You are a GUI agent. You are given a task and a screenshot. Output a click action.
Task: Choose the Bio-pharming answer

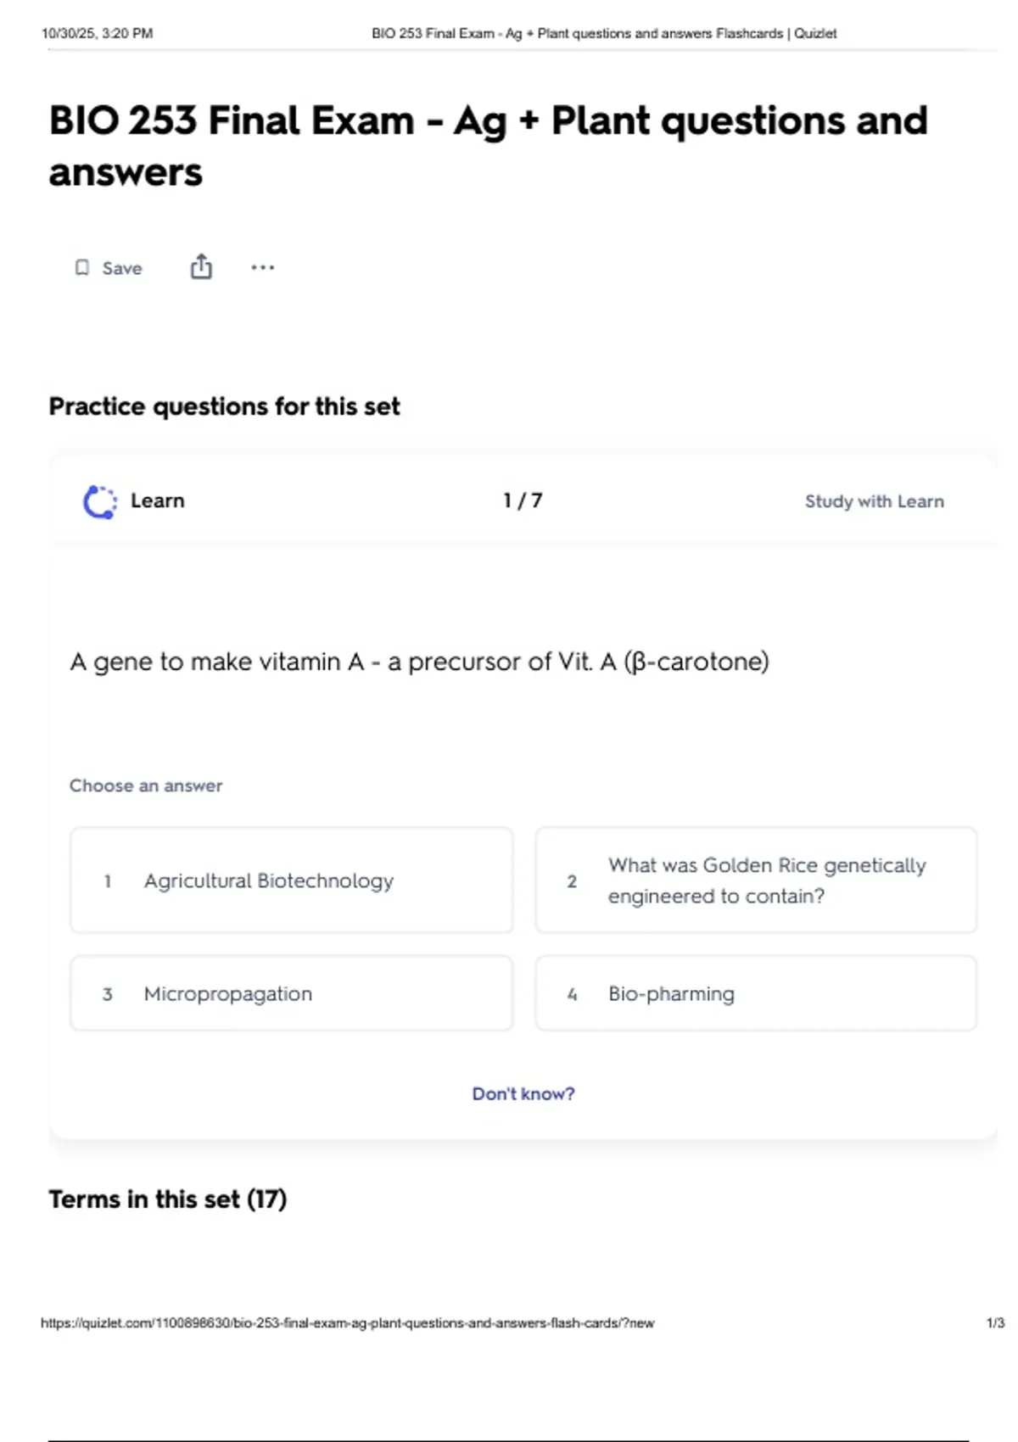point(756,993)
